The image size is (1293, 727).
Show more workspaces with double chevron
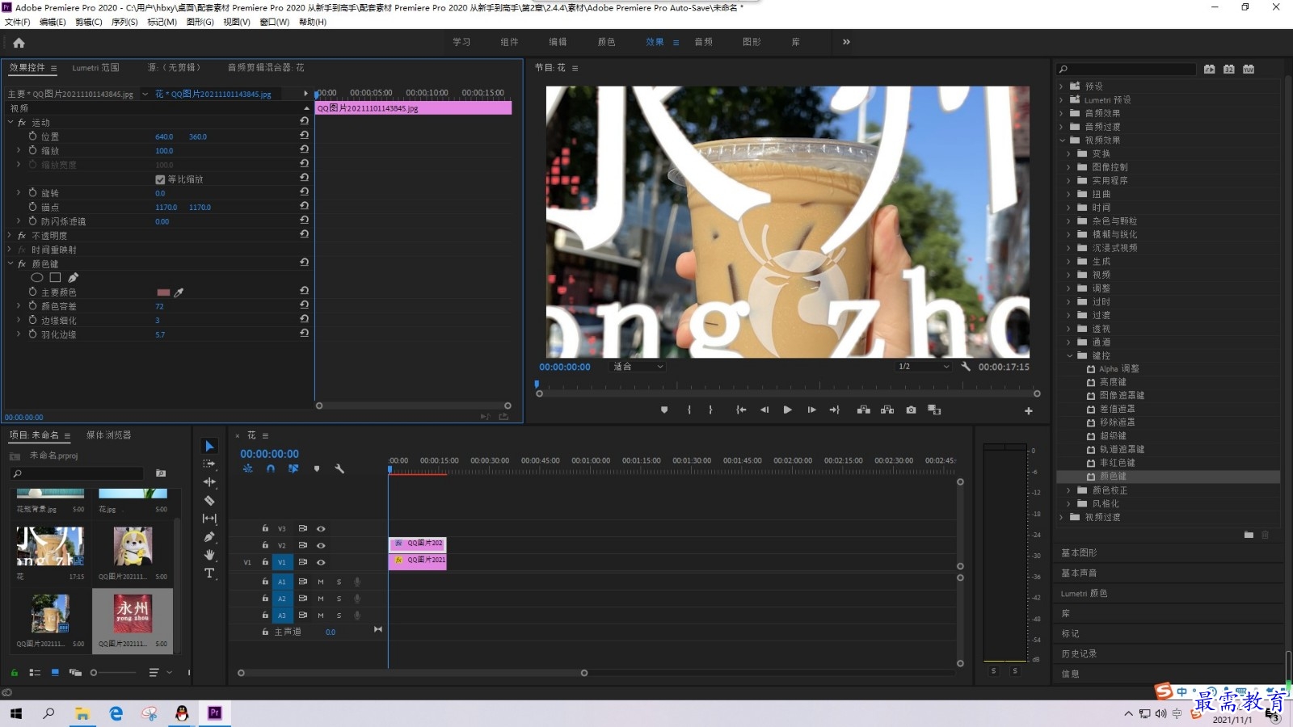[846, 42]
